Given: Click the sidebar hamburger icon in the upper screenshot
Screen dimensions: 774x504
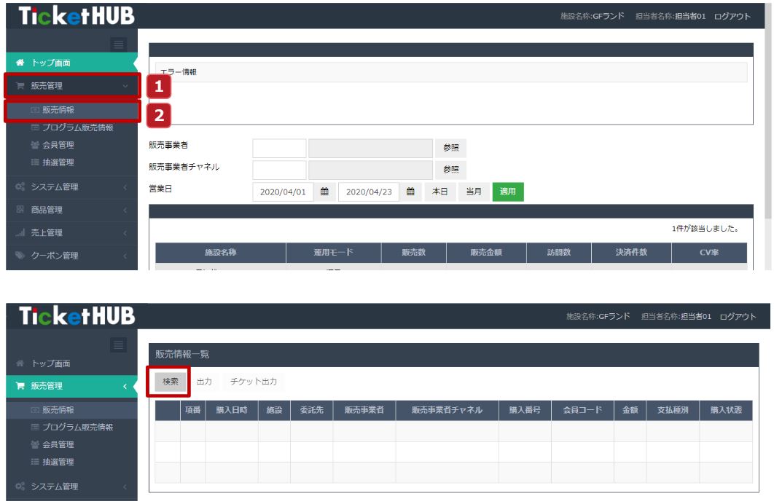Looking at the screenshot, I should [x=118, y=44].
